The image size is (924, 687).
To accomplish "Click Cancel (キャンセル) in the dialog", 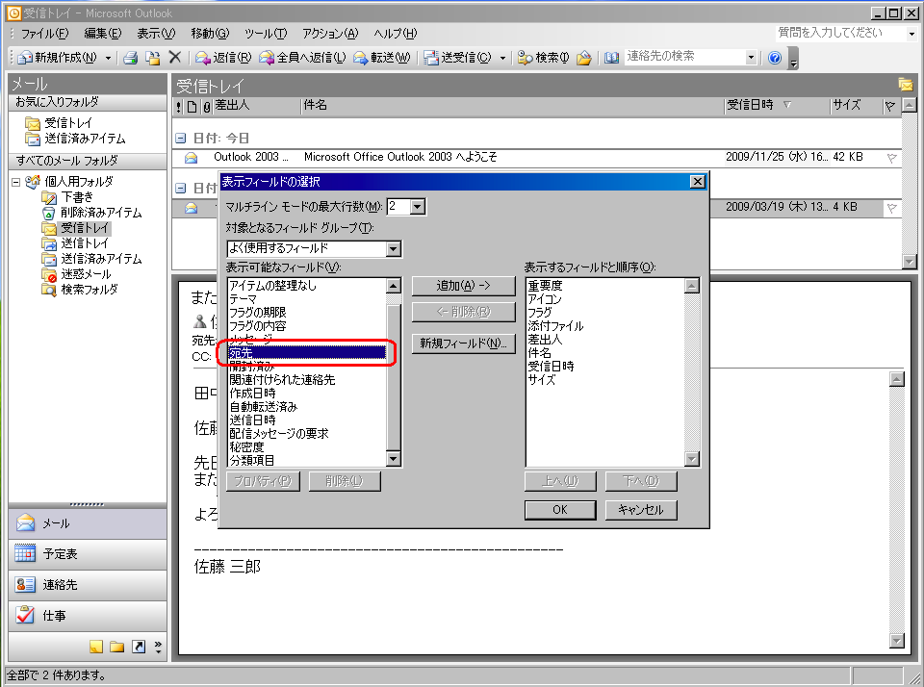I will coord(641,510).
